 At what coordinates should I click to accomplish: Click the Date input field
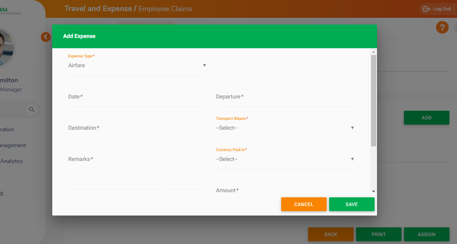137,97
